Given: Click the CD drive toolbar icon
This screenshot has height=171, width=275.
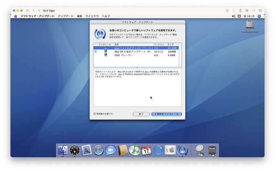Looking at the screenshot, I should click(x=247, y=11).
